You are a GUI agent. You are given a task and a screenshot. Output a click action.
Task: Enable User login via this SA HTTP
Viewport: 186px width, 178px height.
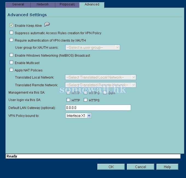coord(68,100)
